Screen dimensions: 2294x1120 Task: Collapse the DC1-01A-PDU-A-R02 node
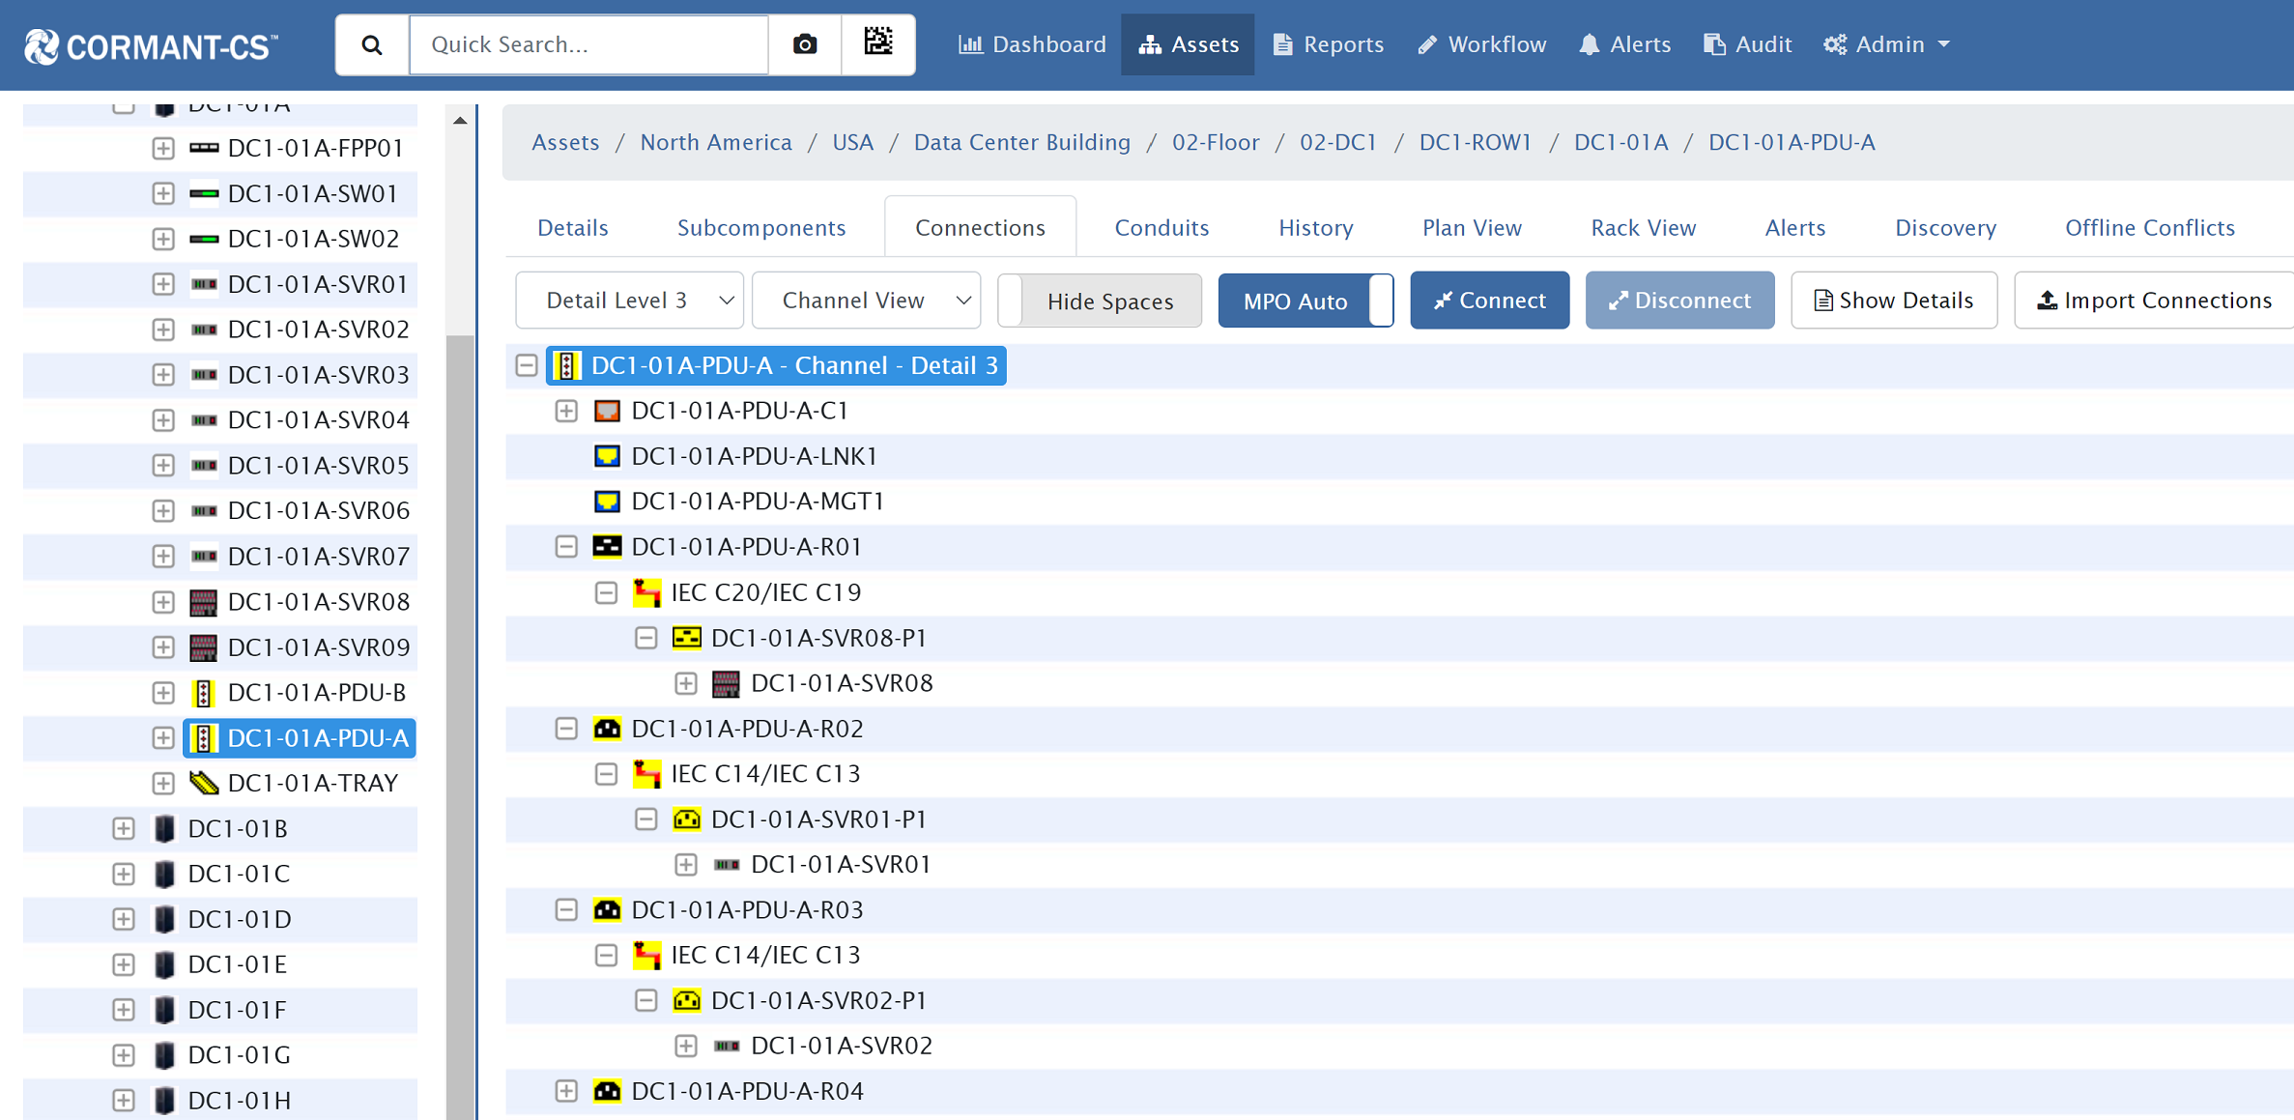[566, 729]
